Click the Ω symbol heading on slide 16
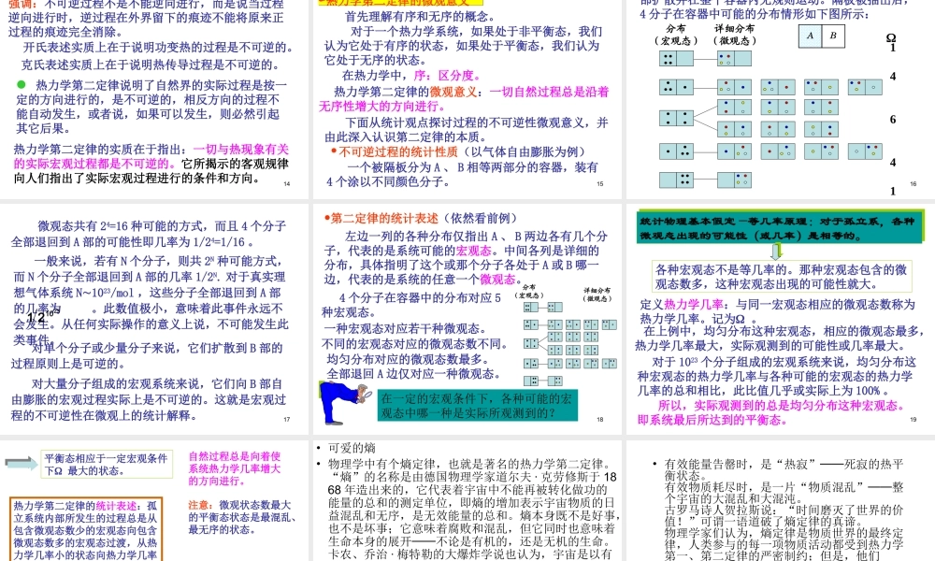 (890, 36)
